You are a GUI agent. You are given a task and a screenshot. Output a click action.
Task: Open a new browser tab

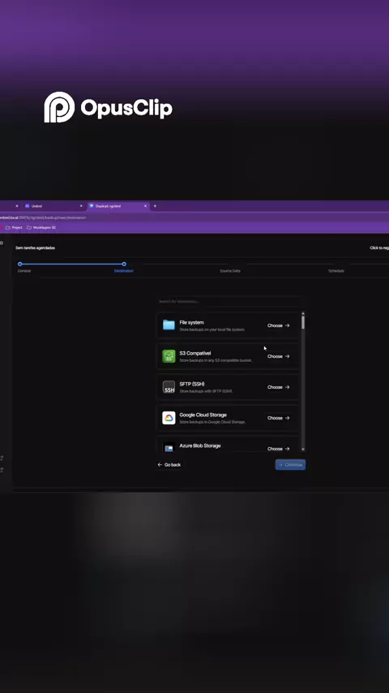coord(155,206)
